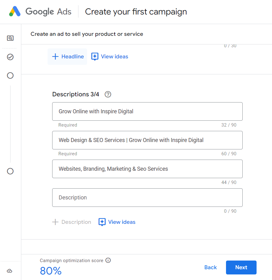272x280 pixels.
Task: Click the '0 / 90' character counter
Action: (230, 211)
